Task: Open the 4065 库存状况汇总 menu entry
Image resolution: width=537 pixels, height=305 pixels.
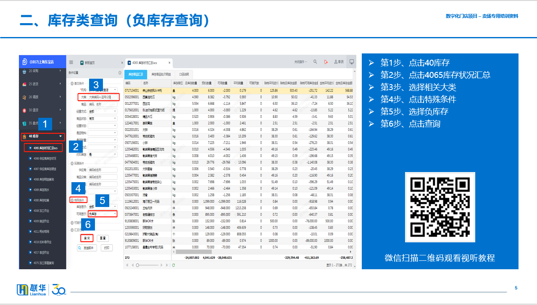Action: [43, 148]
